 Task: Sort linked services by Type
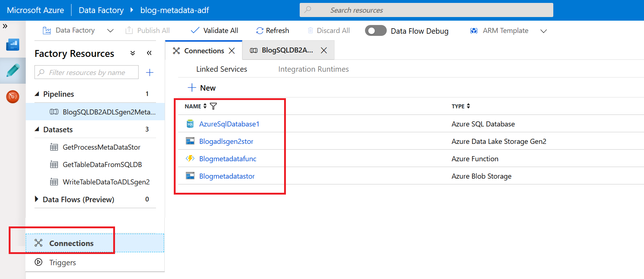coord(468,106)
